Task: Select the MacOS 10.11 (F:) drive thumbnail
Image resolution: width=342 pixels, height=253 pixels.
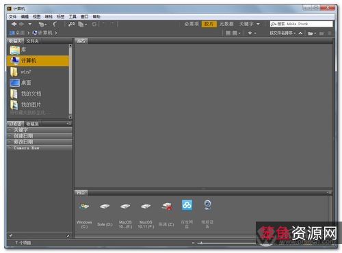Action: [146, 214]
